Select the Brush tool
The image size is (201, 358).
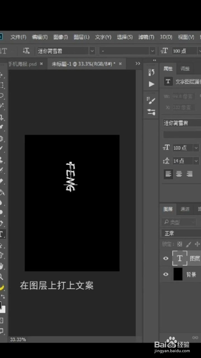click(x=1, y=148)
